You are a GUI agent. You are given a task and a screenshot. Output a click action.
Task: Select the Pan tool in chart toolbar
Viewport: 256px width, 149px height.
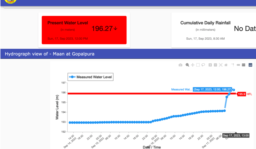tap(193, 65)
